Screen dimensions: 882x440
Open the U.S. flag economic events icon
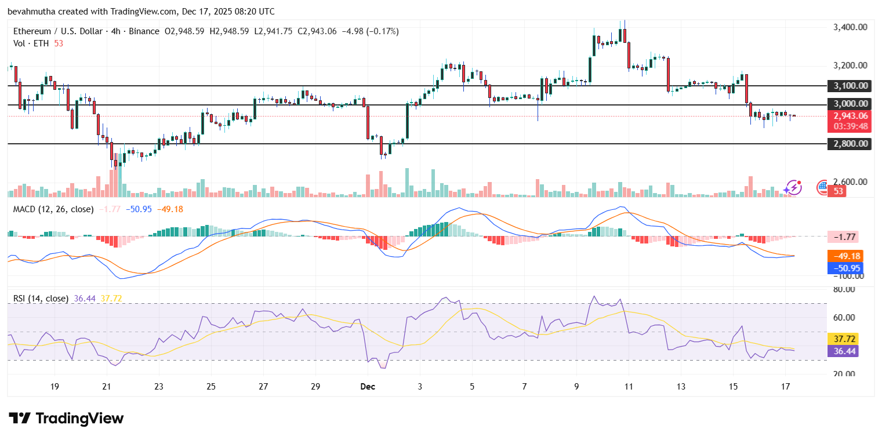[822, 187]
